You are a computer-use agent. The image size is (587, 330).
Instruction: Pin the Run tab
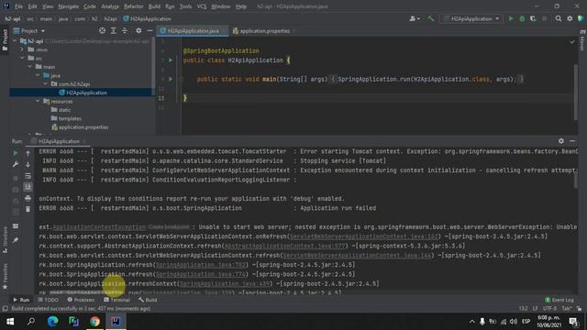16,240
